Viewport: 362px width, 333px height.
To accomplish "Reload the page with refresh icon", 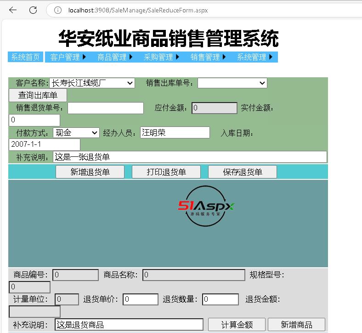I will [33, 10].
